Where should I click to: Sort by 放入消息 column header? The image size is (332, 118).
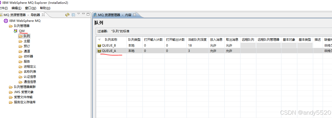(216, 40)
